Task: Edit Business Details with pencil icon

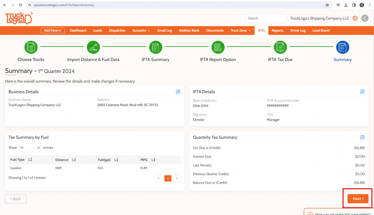Action: tap(178, 92)
